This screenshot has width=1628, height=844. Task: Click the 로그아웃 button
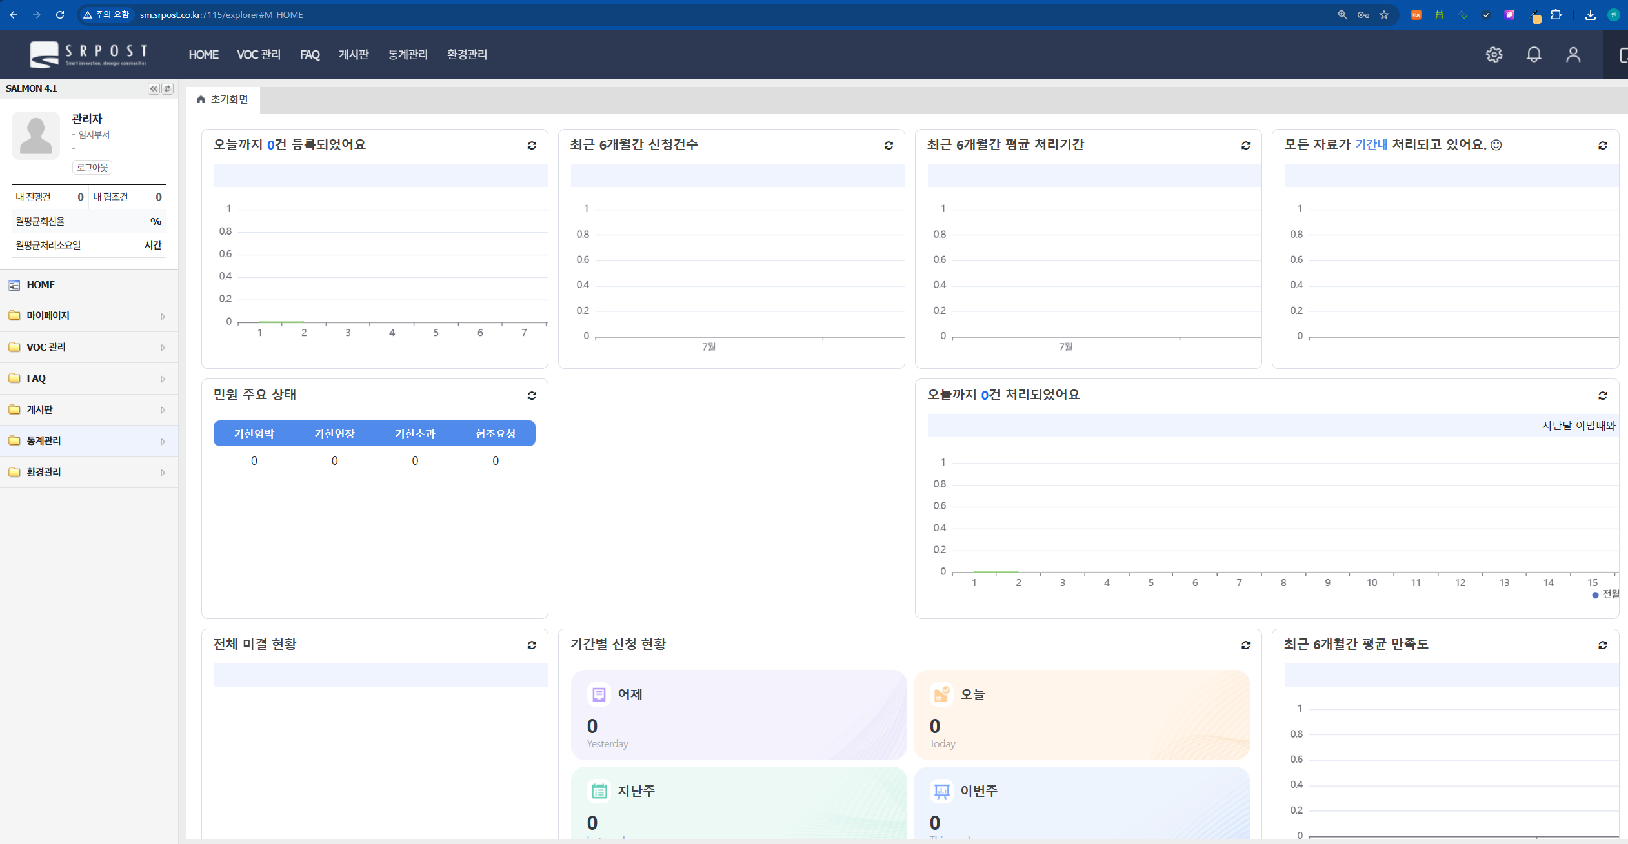point(92,168)
